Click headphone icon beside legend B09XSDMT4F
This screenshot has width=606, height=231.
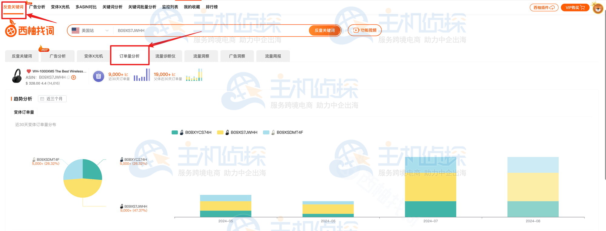point(273,132)
